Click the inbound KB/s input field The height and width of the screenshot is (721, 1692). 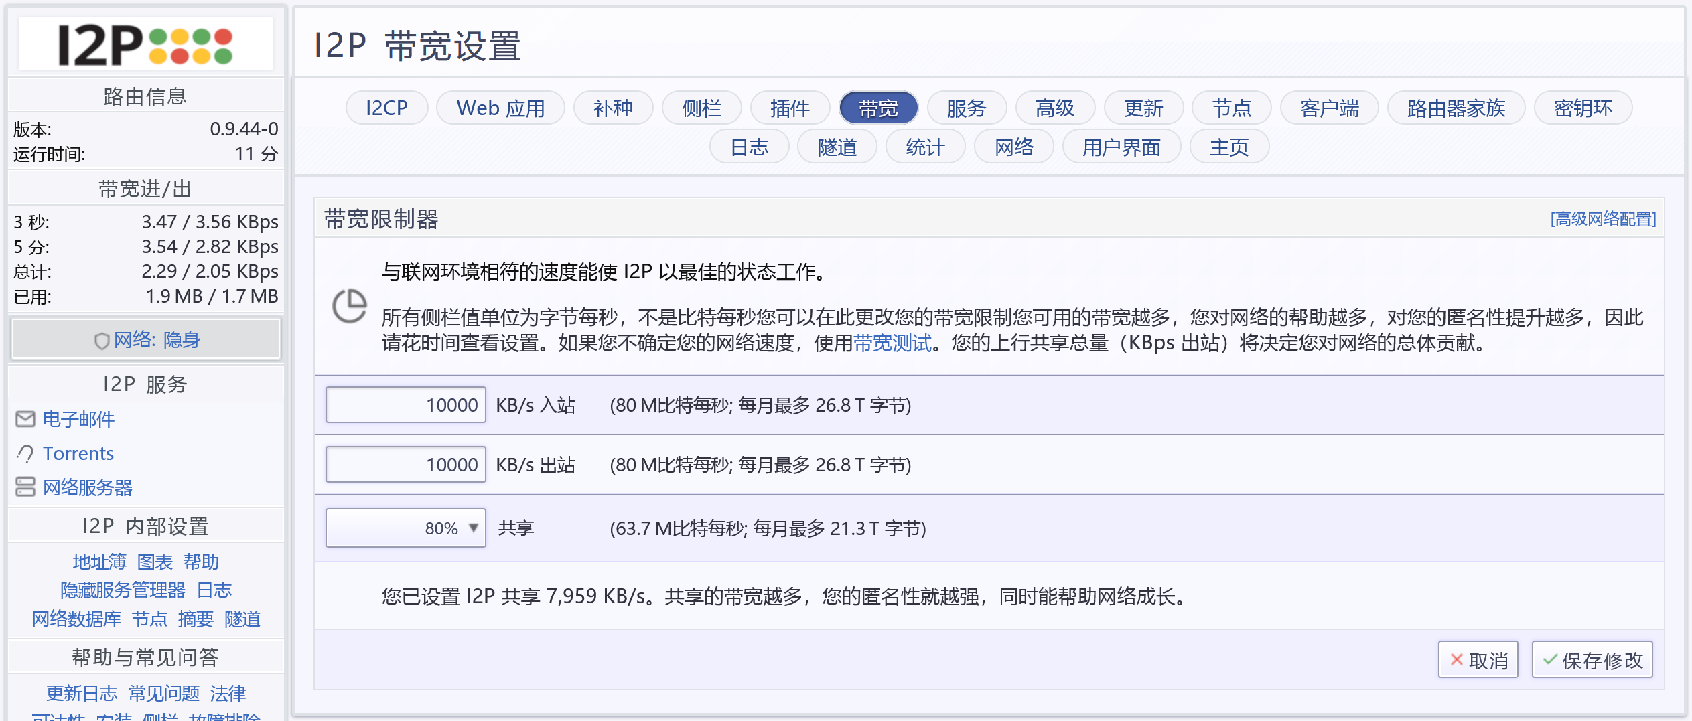[405, 405]
